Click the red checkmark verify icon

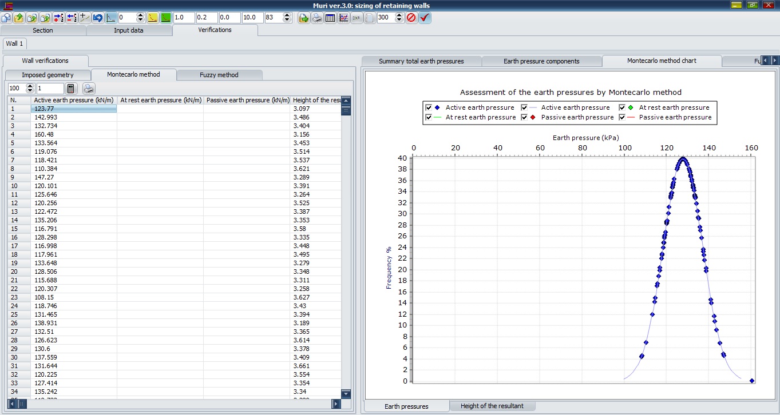425,18
